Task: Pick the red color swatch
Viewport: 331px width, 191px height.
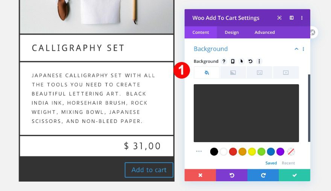Action: [233, 152]
